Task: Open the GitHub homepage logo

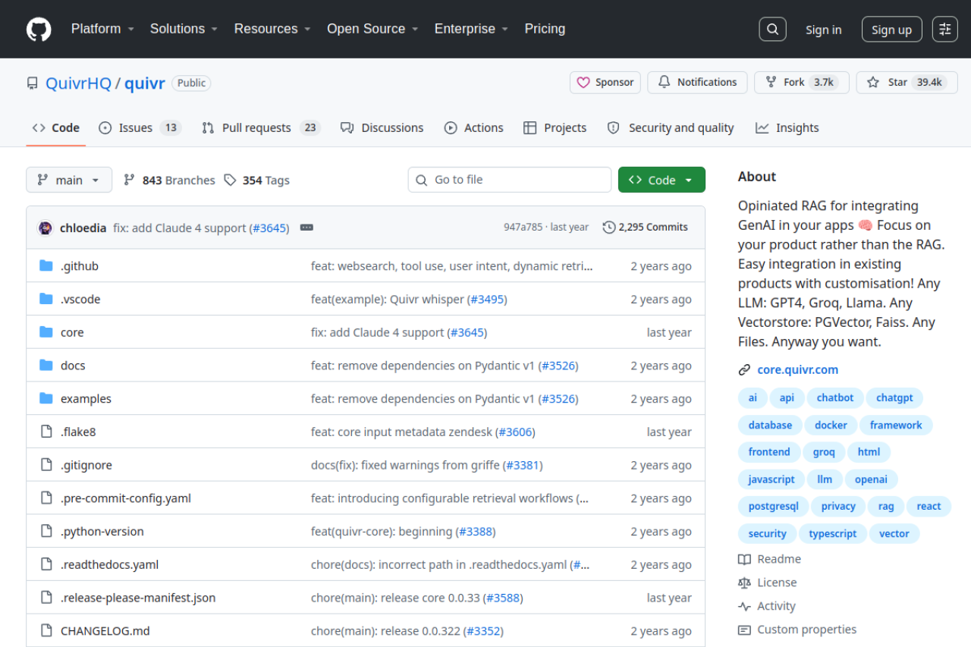Action: coord(39,30)
